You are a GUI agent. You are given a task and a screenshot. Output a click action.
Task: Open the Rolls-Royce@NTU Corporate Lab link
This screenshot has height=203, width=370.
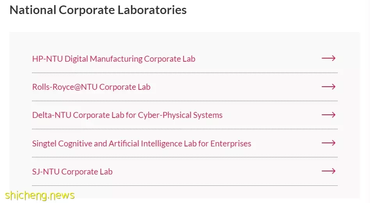(91, 87)
